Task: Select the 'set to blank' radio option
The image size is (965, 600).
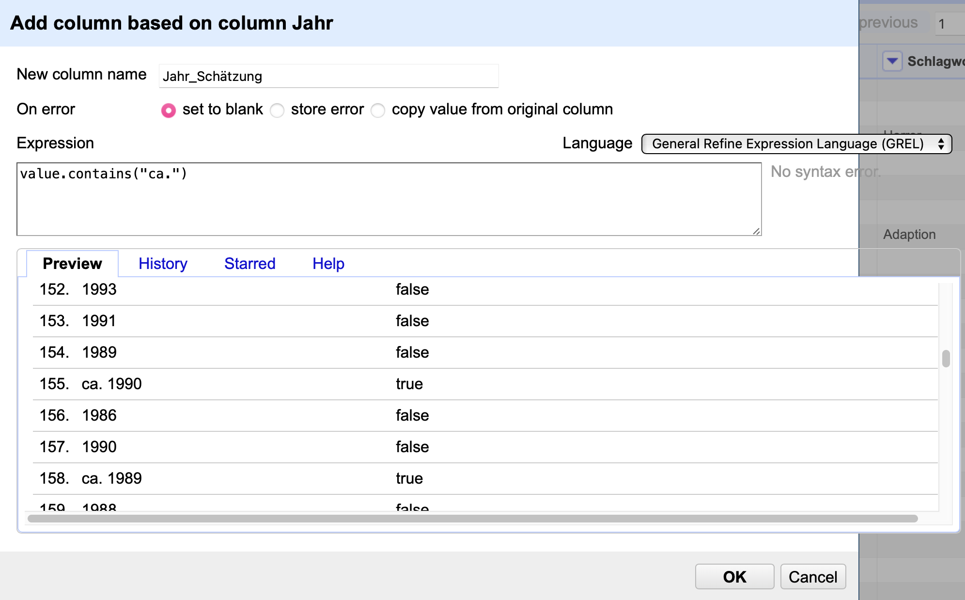Action: click(x=169, y=111)
